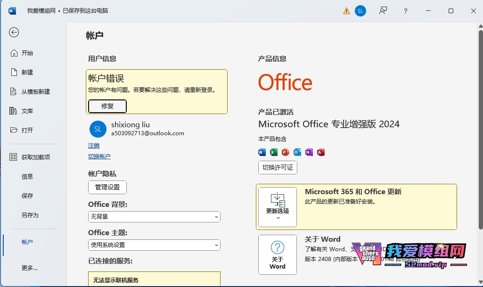Click the scrollbar down arrow at the bottom right
This screenshot has height=287, width=483.
[x=481, y=282]
